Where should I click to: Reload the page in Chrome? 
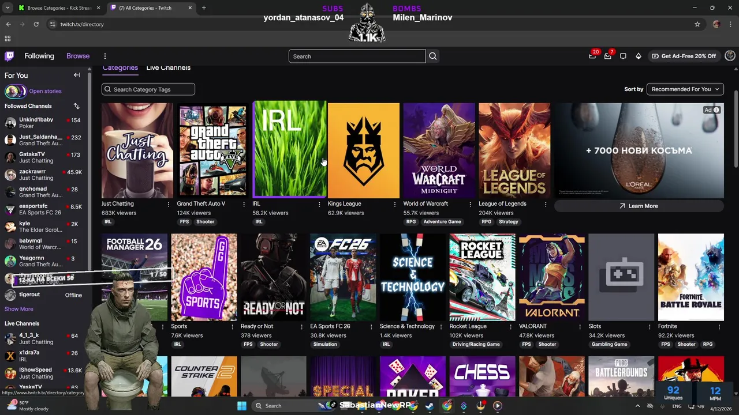[x=36, y=24]
